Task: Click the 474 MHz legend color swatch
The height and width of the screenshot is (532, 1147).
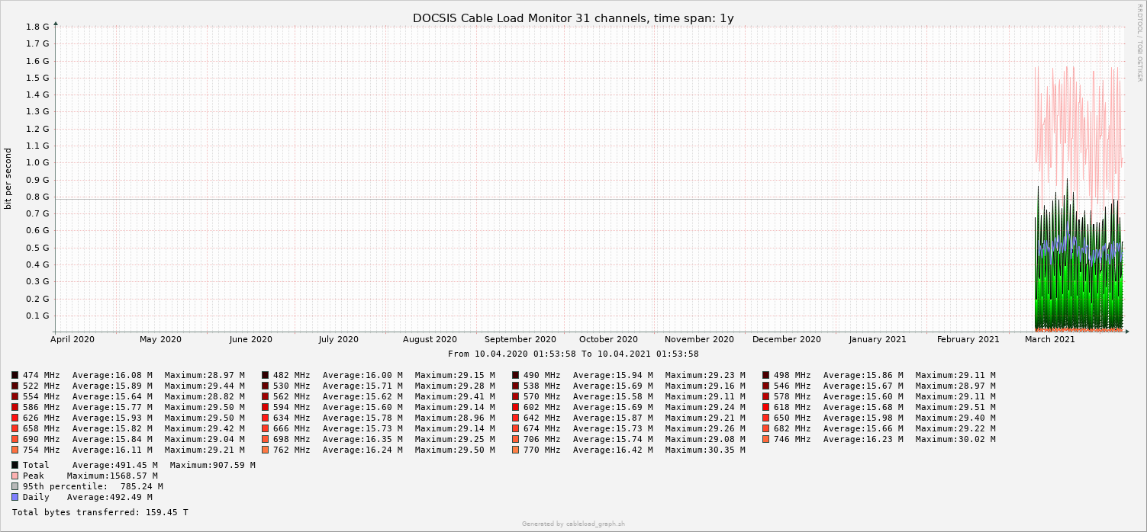Action: coord(15,375)
